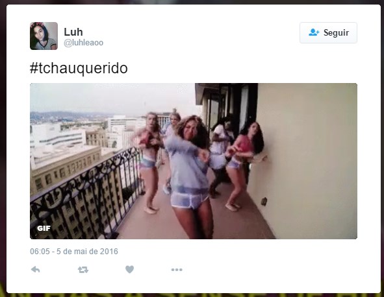Visit the @luhleaoo handle link
384x297 pixels.
[x=84, y=43]
